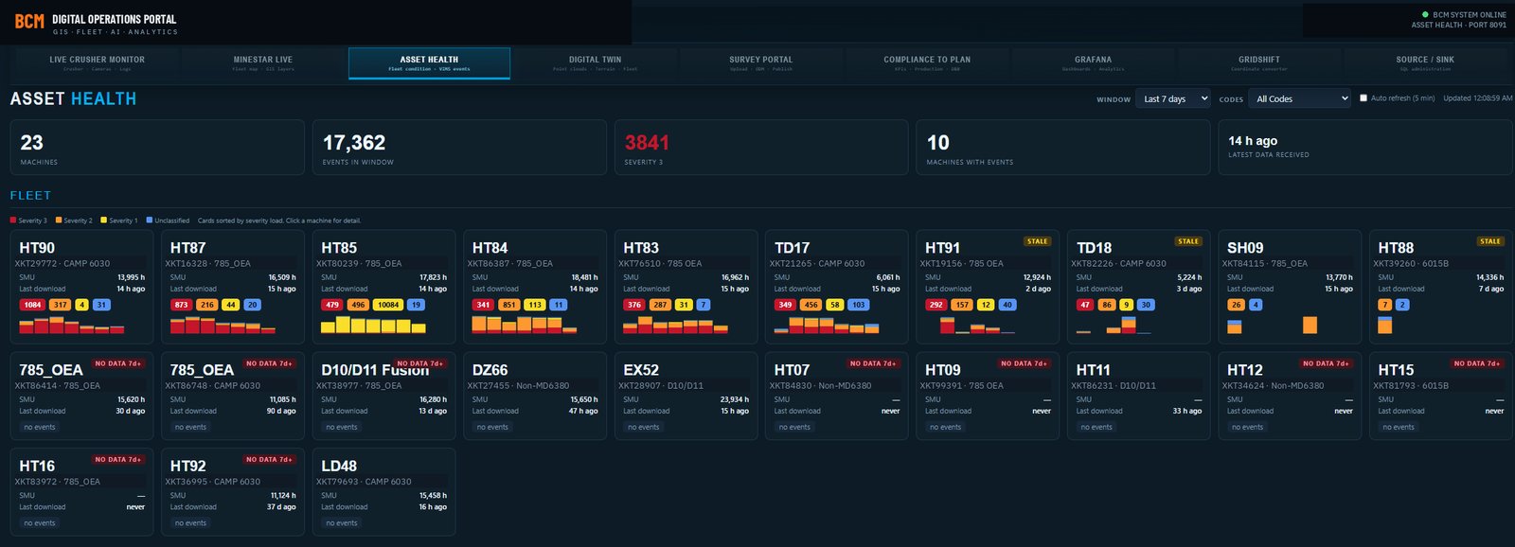Click the orange 851 badge on HT84
Image resolution: width=1515 pixels, height=547 pixels.
coord(508,305)
